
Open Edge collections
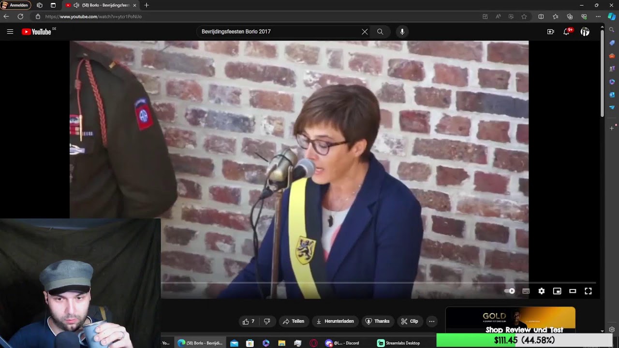[x=570, y=16]
